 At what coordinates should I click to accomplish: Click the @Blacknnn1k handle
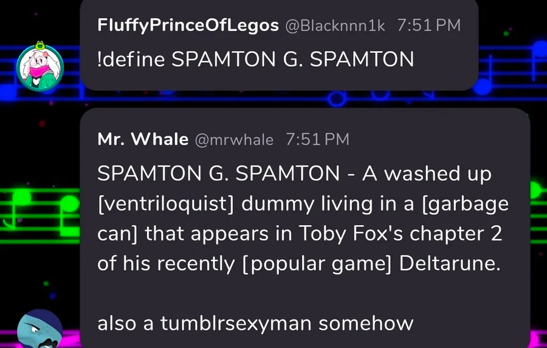tap(334, 26)
